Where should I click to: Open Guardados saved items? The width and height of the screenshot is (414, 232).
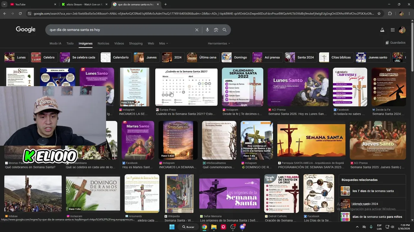pyautogui.click(x=395, y=43)
